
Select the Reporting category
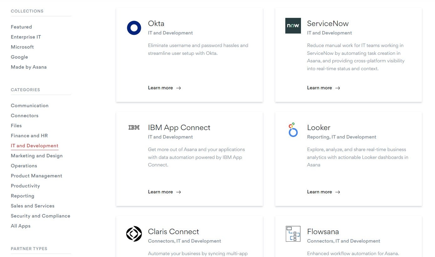pos(23,196)
